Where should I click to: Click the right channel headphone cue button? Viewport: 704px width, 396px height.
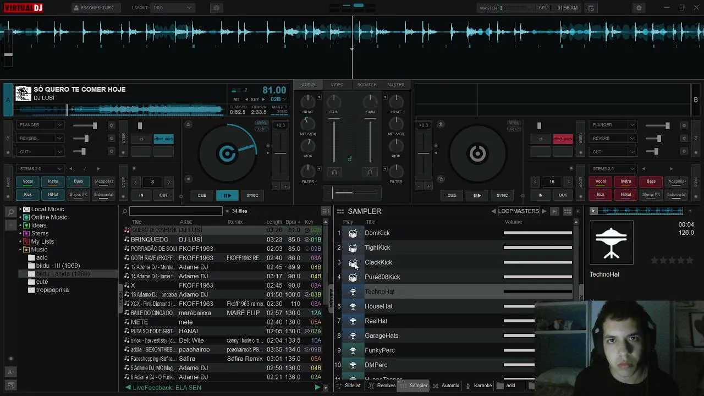point(370,172)
